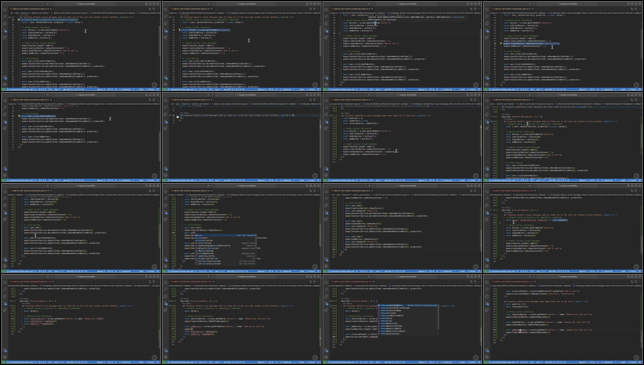Open breadcrumb "it('displays default aria messages when some items"

pos(607,286)
